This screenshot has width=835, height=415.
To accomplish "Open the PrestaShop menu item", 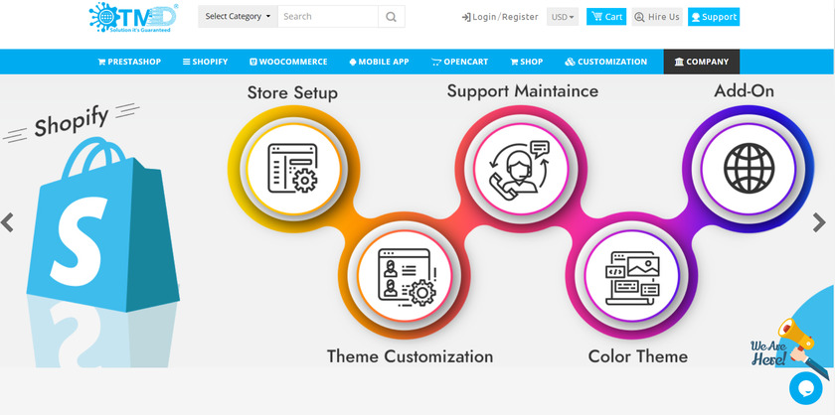I will coord(132,62).
